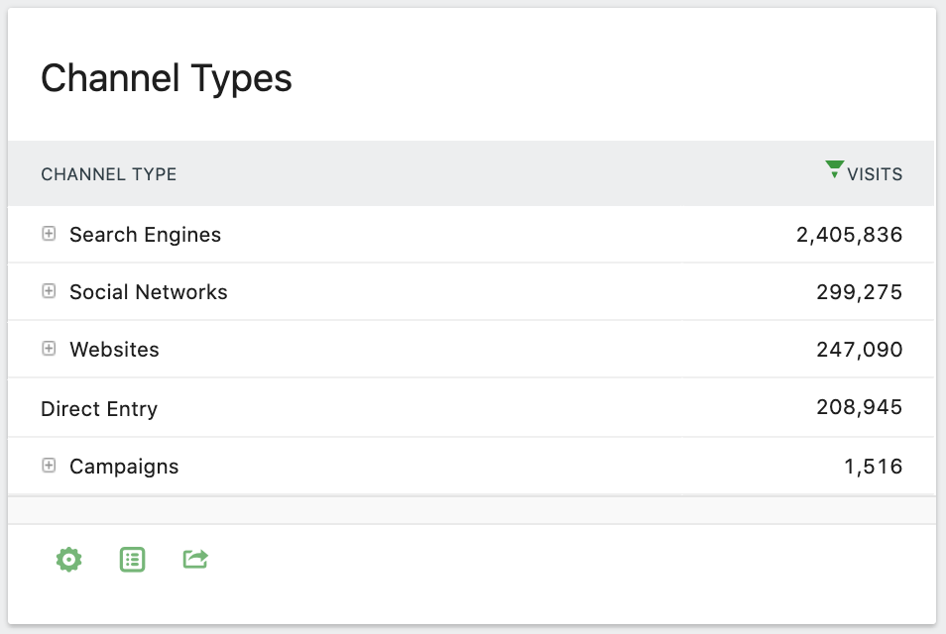Click the Search Engines label
This screenshot has height=634, width=946.
pos(145,234)
